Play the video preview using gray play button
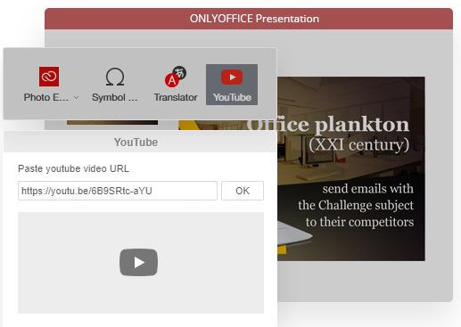The width and height of the screenshot is (461, 327). [138, 262]
